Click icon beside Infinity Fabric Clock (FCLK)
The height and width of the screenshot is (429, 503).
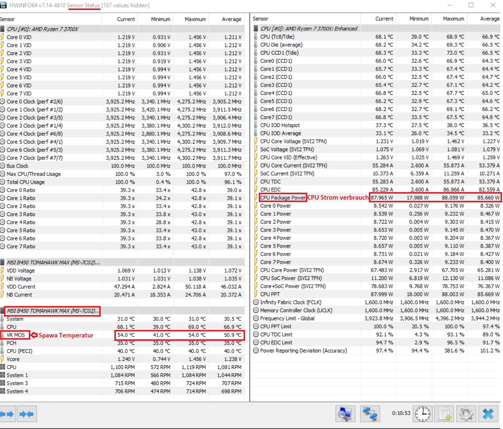[x=256, y=302]
